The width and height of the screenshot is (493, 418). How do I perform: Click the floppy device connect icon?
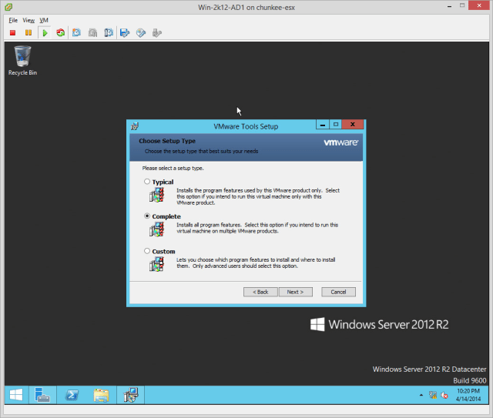pyautogui.click(x=125, y=32)
